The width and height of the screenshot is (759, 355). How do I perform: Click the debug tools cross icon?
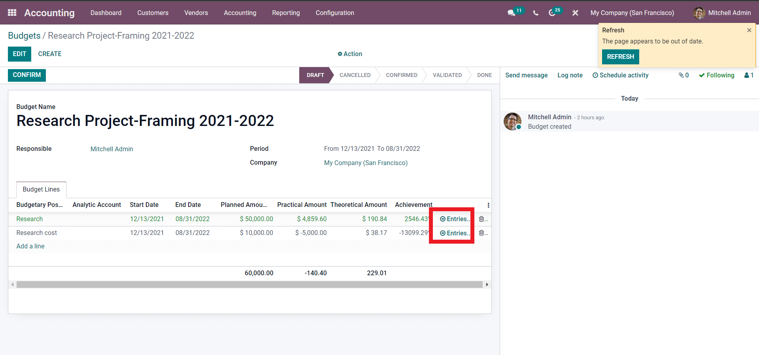click(575, 13)
